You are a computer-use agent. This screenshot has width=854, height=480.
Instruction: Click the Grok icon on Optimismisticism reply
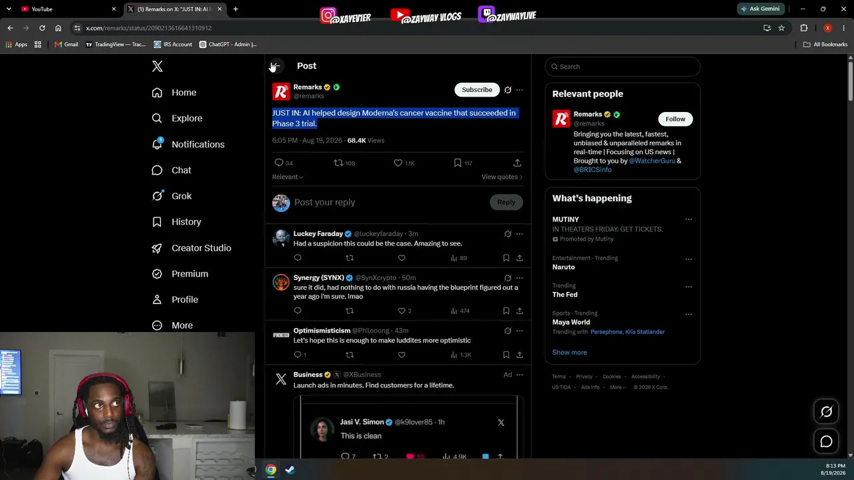click(x=508, y=331)
